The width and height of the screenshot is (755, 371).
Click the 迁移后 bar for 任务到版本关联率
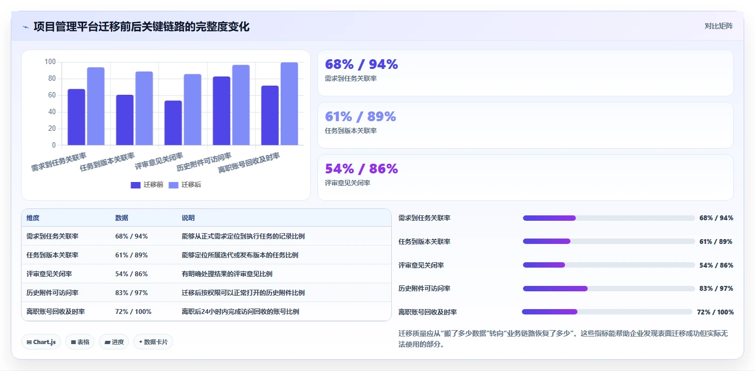[x=144, y=109]
